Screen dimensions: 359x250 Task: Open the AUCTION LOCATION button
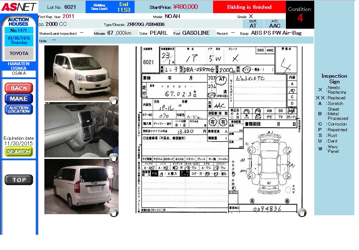click(19, 109)
